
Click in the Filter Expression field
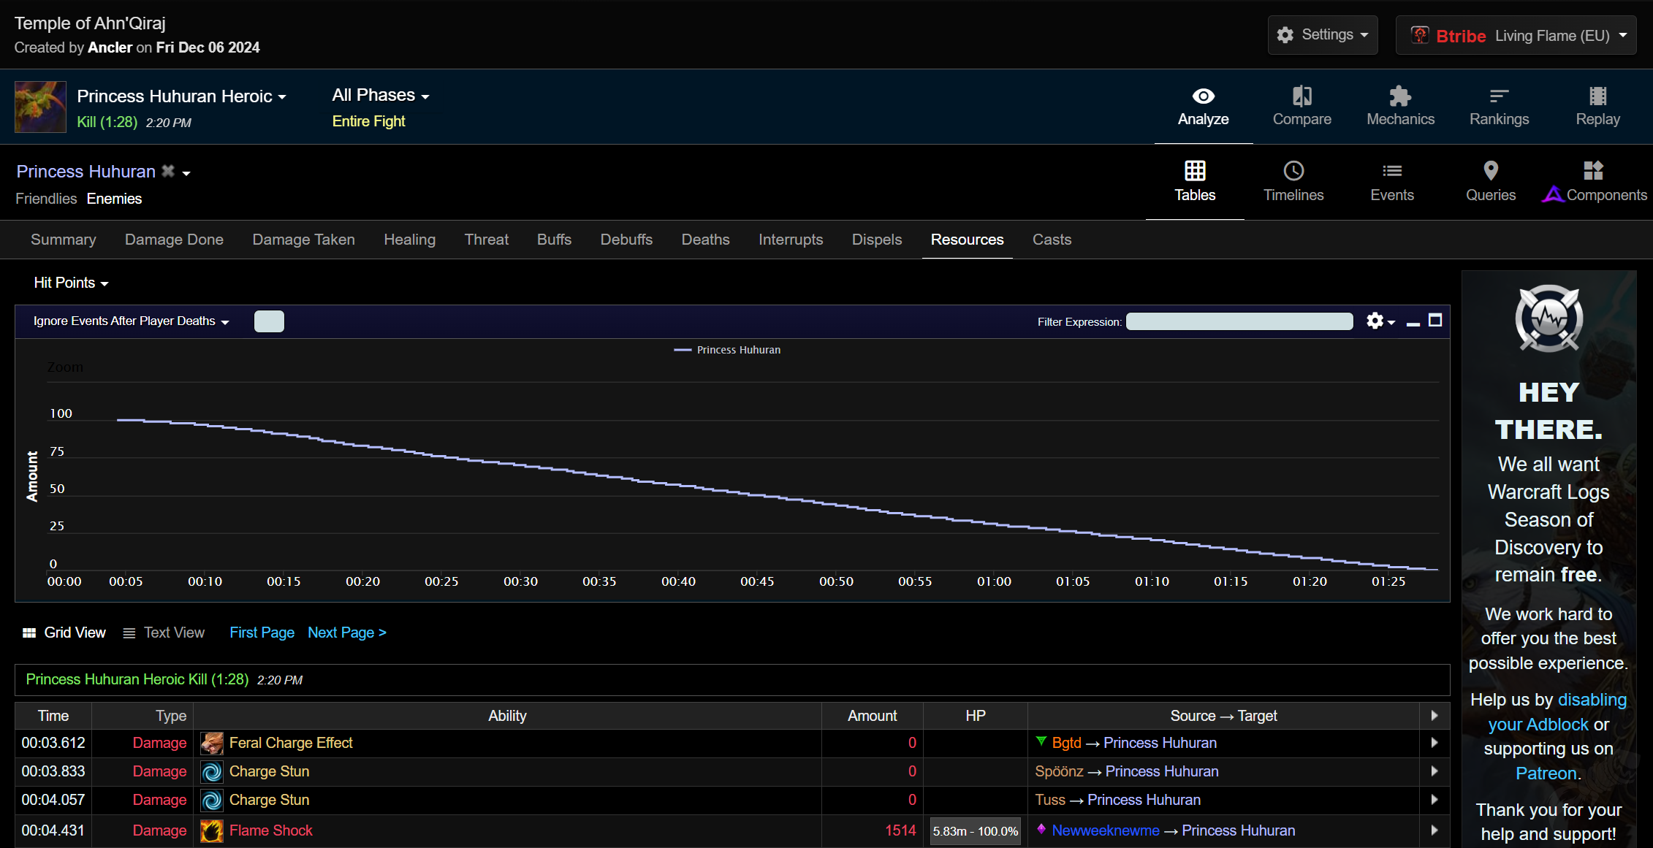coord(1239,321)
